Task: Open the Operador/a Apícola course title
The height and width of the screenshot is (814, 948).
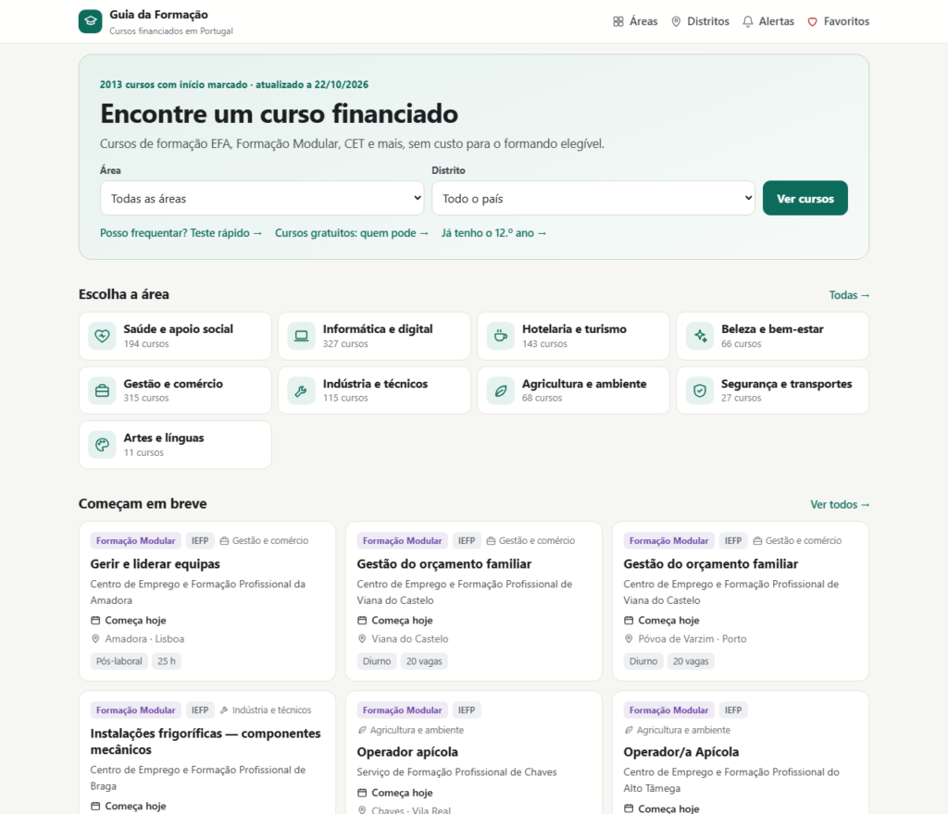Action: (x=681, y=752)
